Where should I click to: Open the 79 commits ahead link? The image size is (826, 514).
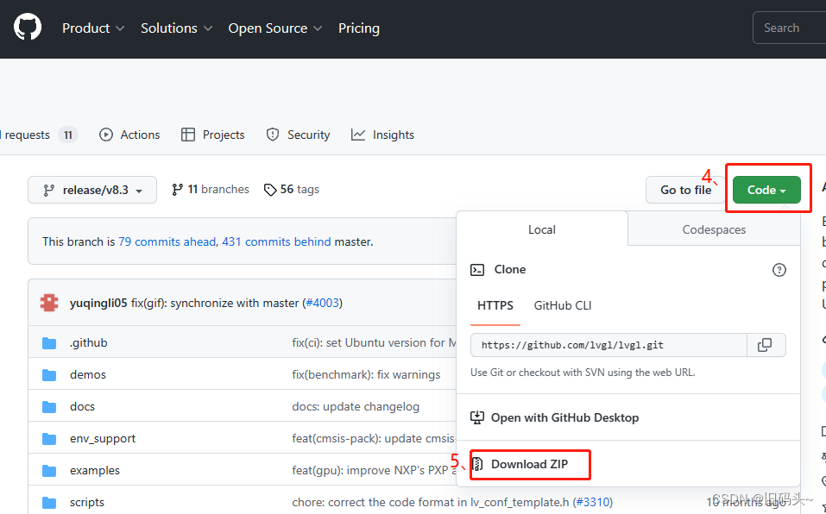(167, 241)
